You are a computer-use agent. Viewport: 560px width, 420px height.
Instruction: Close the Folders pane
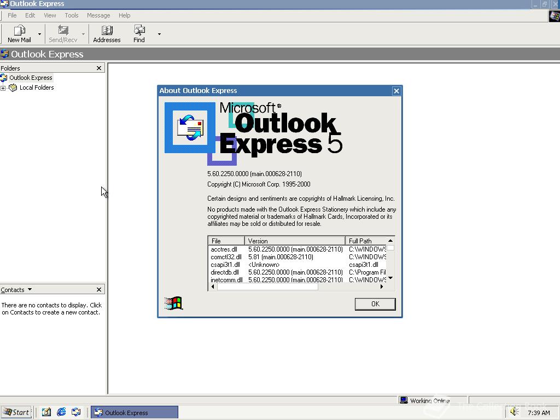pyautogui.click(x=99, y=68)
